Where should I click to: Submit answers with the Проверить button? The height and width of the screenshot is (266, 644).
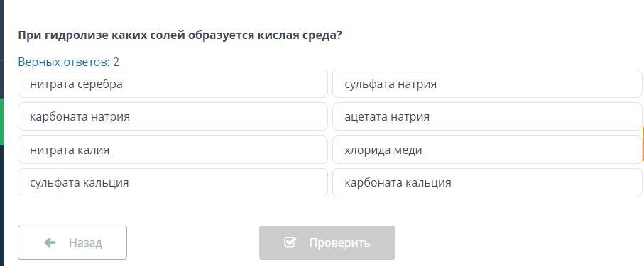click(327, 243)
